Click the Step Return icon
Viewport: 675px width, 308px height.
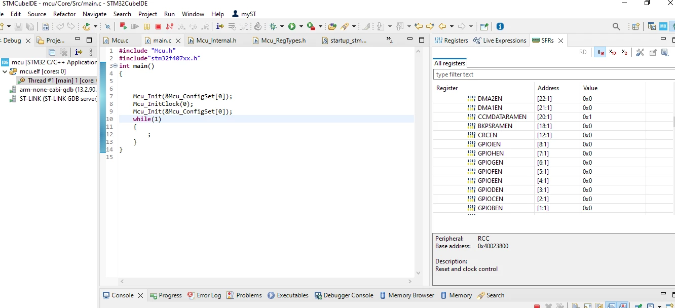coord(205,26)
